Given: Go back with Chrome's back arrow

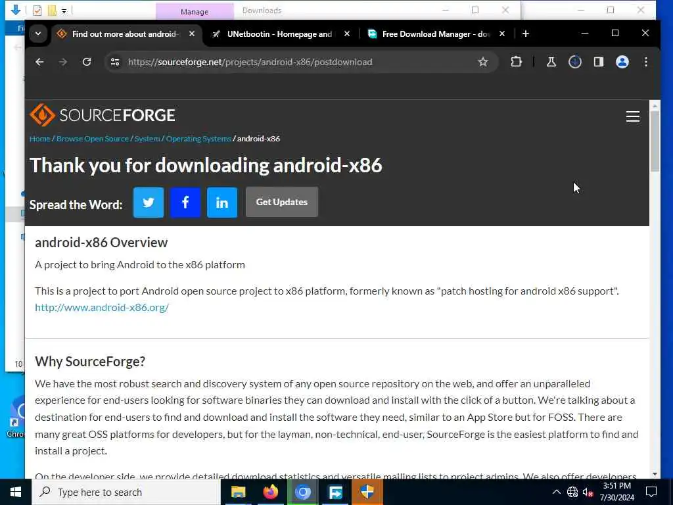Looking at the screenshot, I should pyautogui.click(x=39, y=62).
